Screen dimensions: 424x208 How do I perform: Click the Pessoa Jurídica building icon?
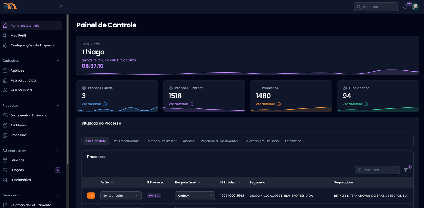pyautogui.click(x=5, y=80)
